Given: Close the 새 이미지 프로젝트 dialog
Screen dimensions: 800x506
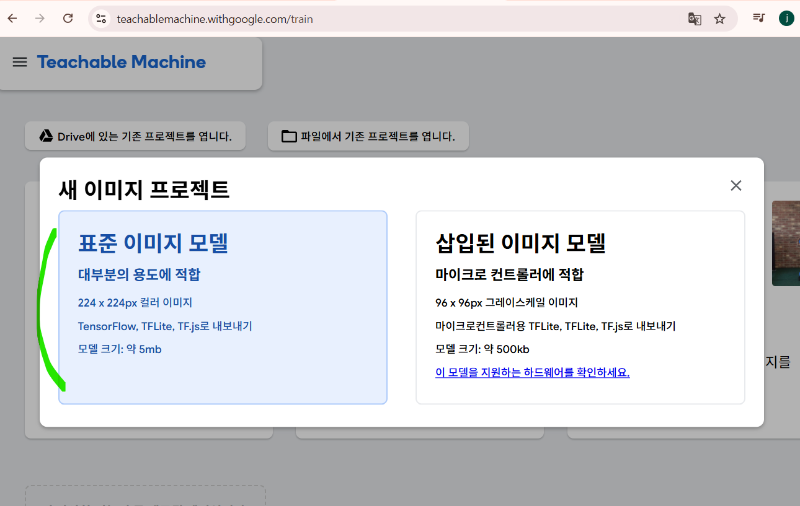Looking at the screenshot, I should click(736, 185).
